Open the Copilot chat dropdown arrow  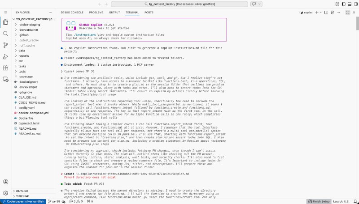(x=259, y=4)
